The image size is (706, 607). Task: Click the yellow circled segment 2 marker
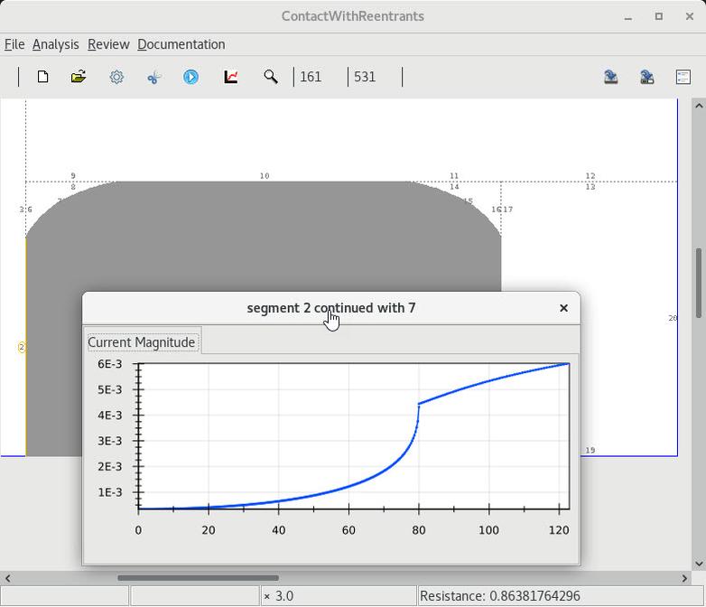pos(22,347)
